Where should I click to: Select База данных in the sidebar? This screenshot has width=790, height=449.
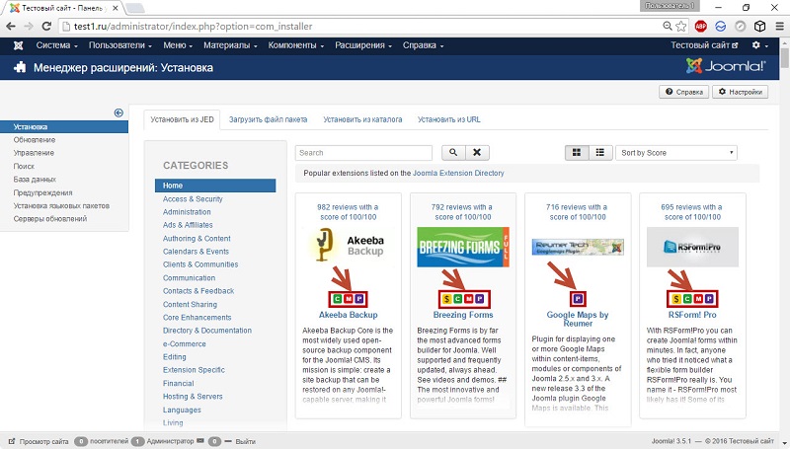pyautogui.click(x=35, y=180)
